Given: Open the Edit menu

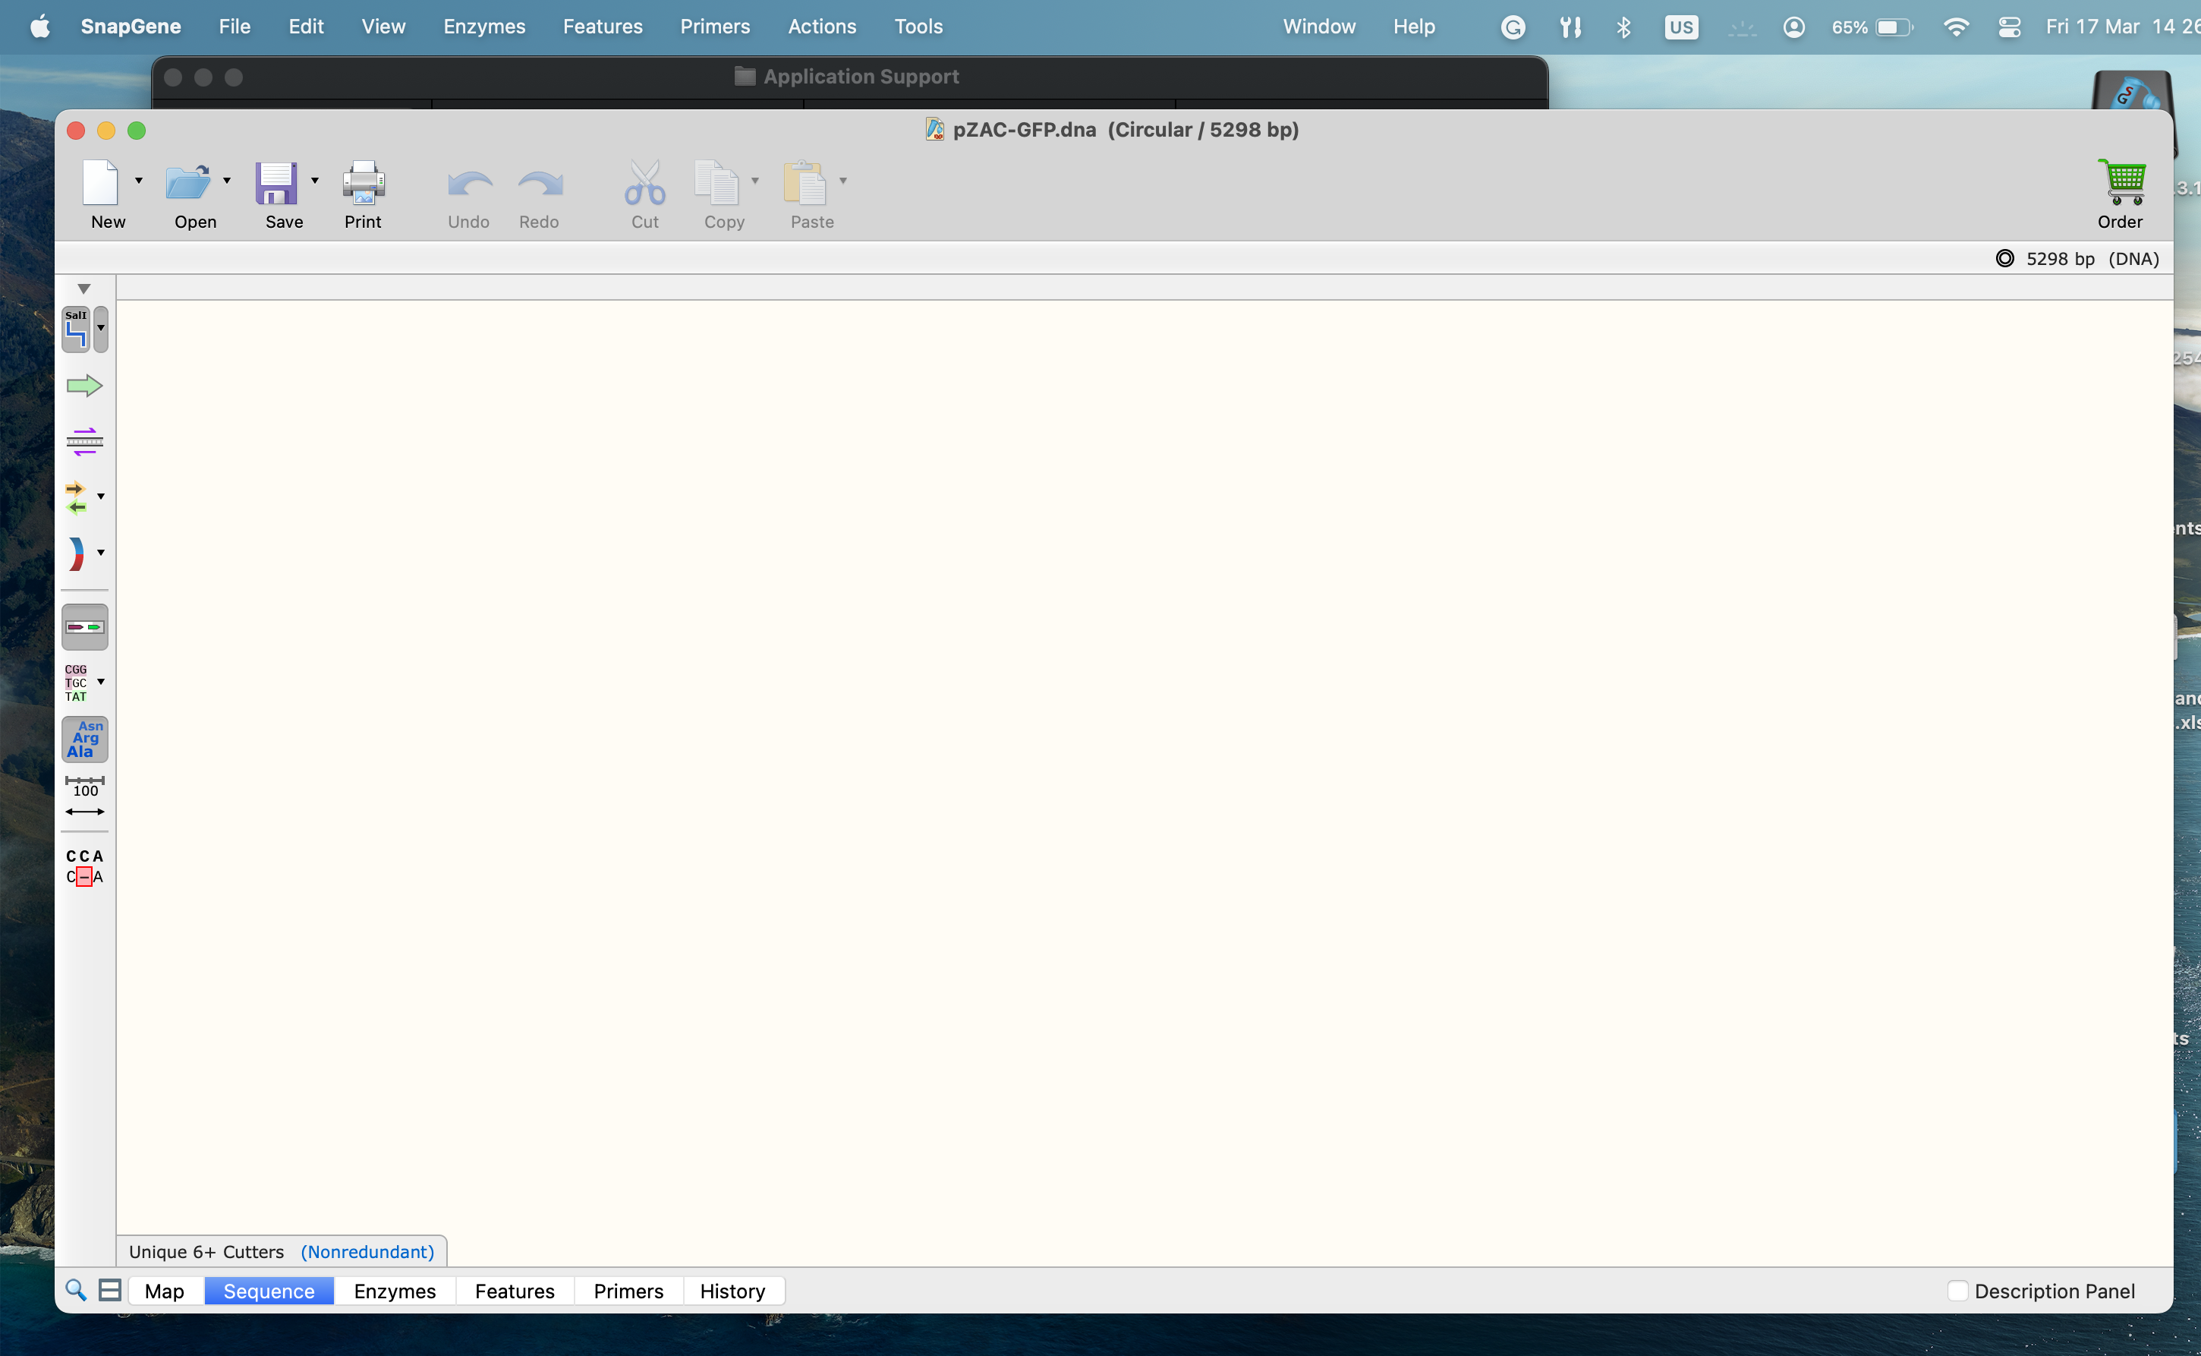Looking at the screenshot, I should 306,27.
